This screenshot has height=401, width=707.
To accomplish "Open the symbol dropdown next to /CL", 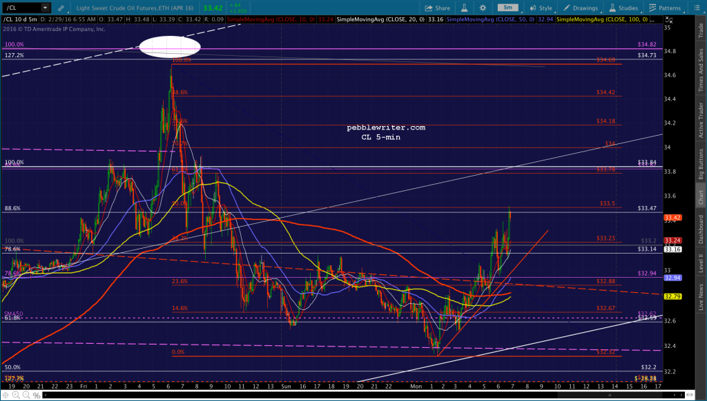I will tap(45, 8).
